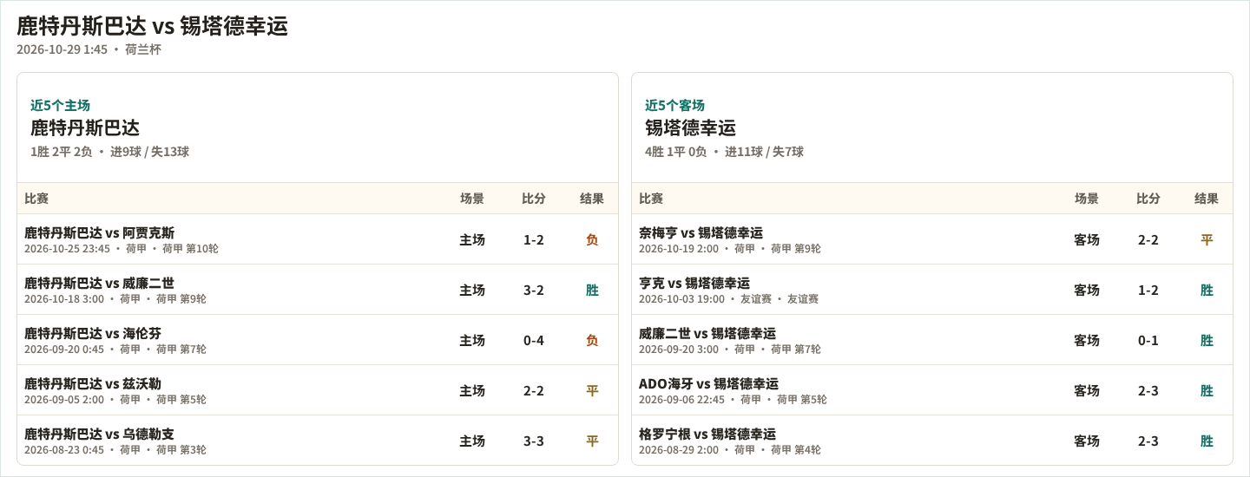Open the 威廉二世 vs 锡塔德幸运 match
The image size is (1250, 477).
[932, 340]
